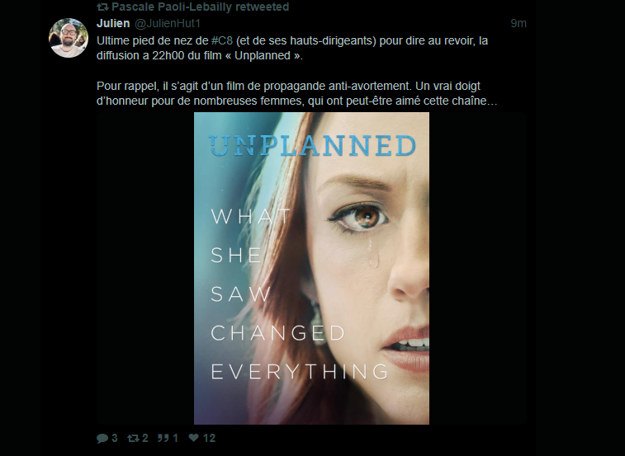Viewport: 625px width, 456px height.
Task: Click the reply speech bubble icon
Action: (102, 439)
